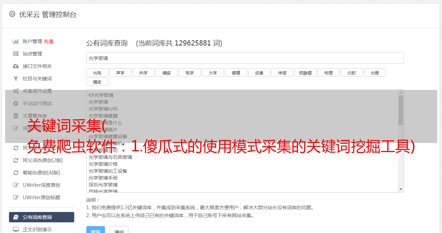Select result line 光学玻璃加工设备
This screenshot has height=233, width=442.
(108, 171)
